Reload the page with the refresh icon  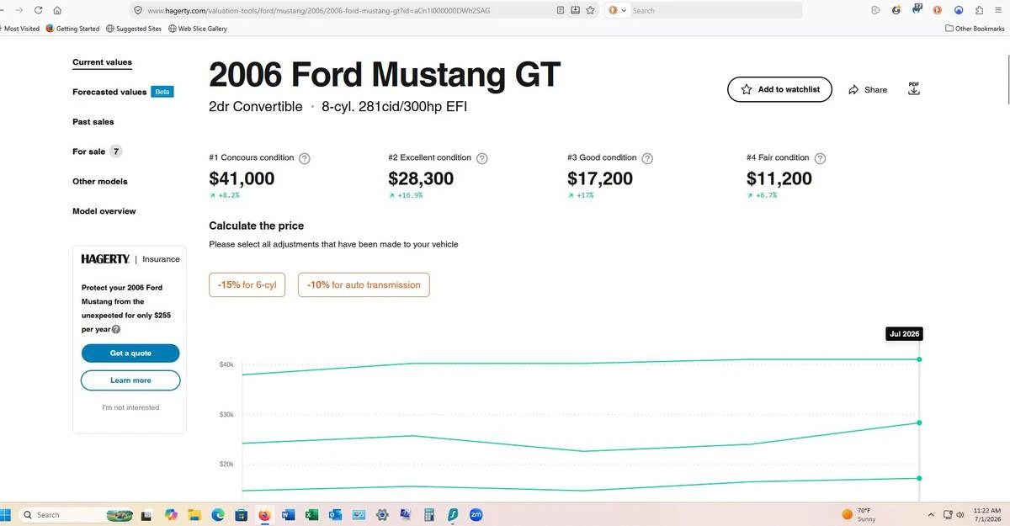tap(39, 10)
